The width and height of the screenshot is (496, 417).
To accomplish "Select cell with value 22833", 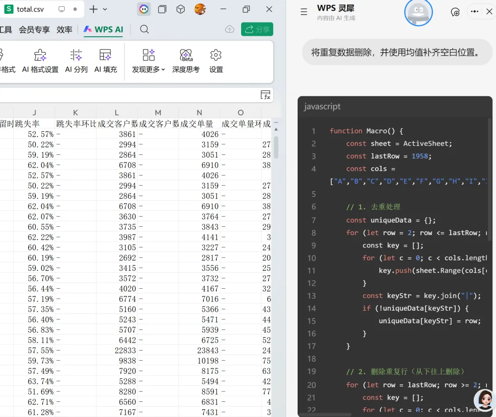I will (117, 351).
